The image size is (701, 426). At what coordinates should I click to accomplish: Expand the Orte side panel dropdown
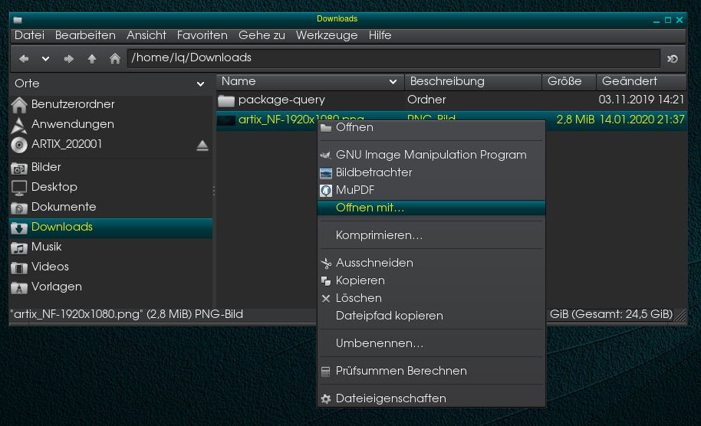click(200, 84)
